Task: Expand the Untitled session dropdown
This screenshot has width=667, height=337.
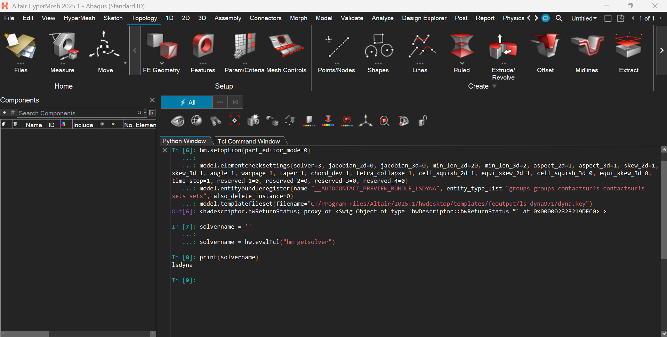Action: [x=584, y=18]
